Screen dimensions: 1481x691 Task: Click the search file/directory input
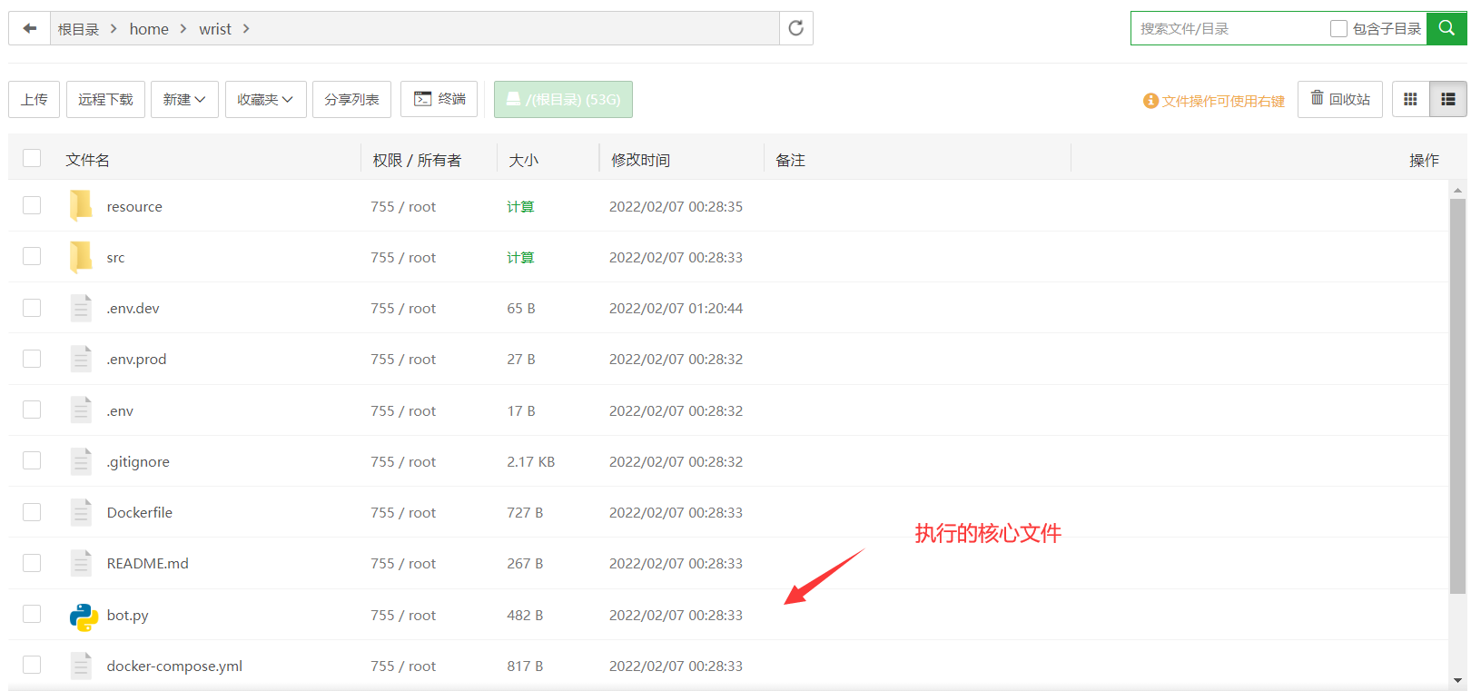click(x=1230, y=28)
